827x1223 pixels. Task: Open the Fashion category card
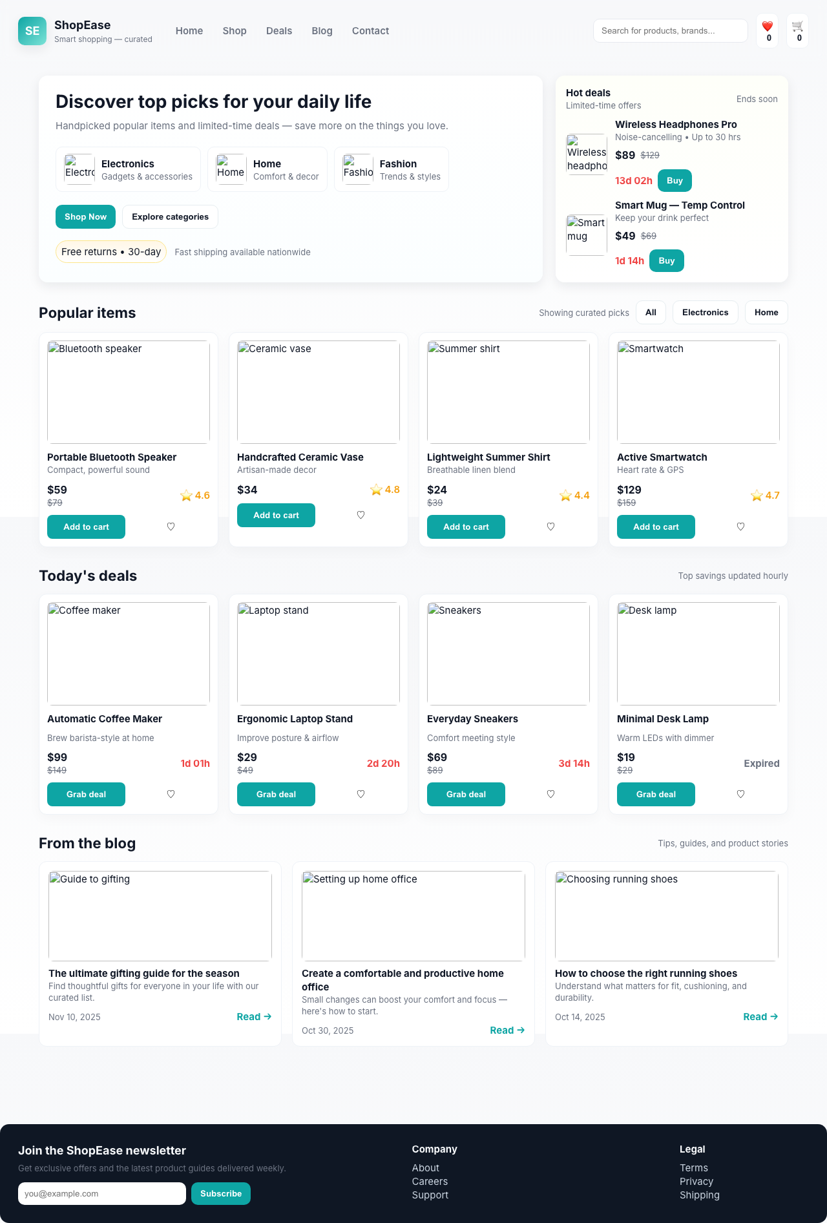tap(391, 169)
